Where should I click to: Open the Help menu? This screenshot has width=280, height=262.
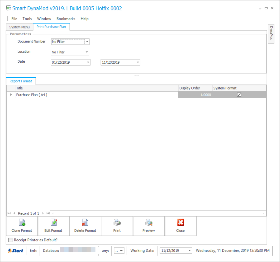[85, 19]
